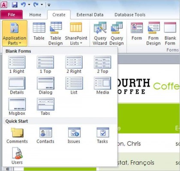Undo the last action
The height and width of the screenshot is (171, 180).
click(23, 5)
